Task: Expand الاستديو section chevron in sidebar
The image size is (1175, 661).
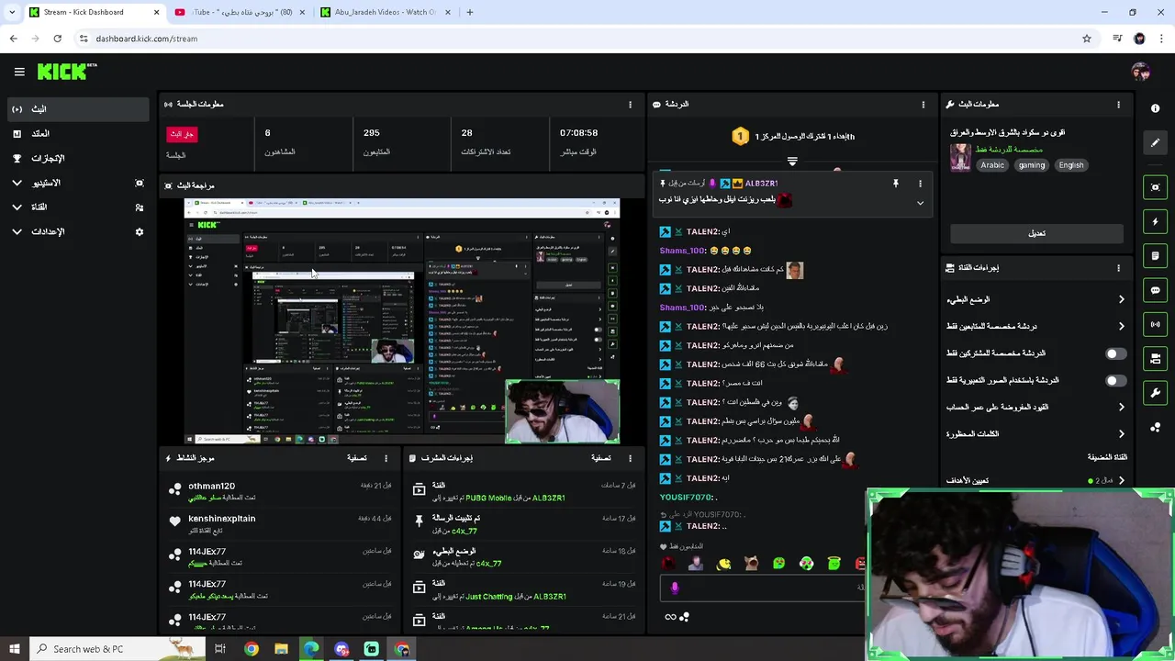Action: (17, 183)
